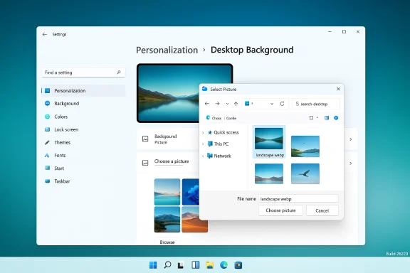Go forward in the Select Picture dialog
Image resolution: width=410 pixels, height=273 pixels.
[x=218, y=104]
